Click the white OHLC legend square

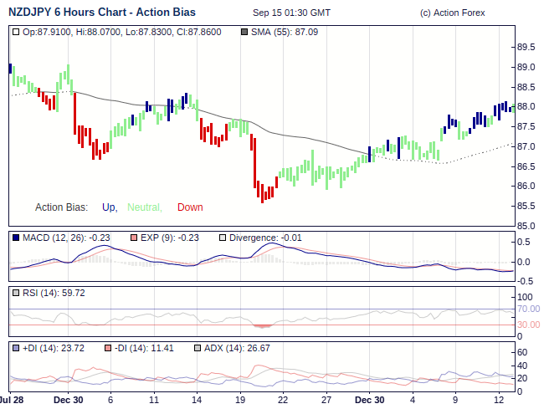click(17, 32)
